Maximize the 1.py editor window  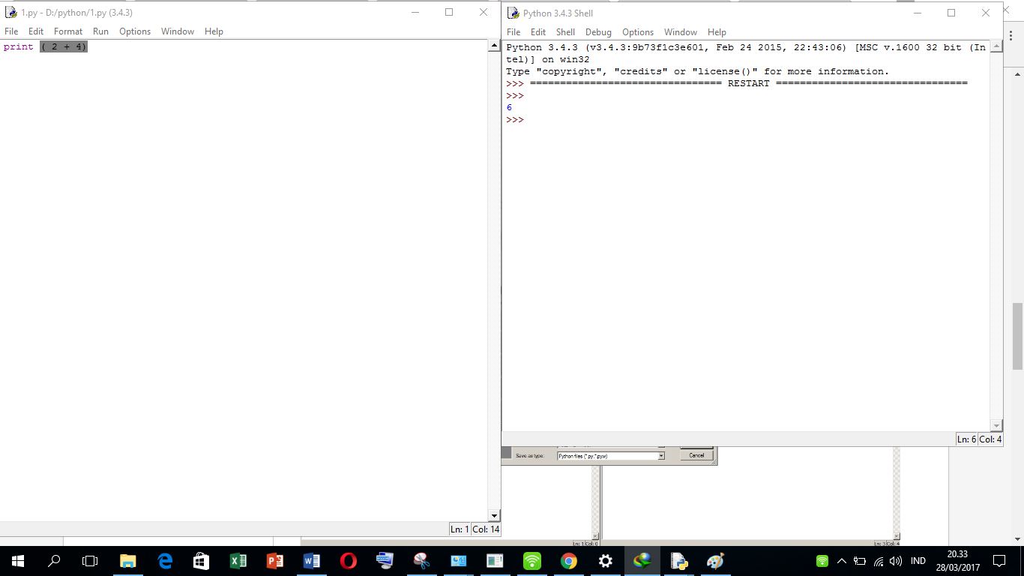pyautogui.click(x=449, y=12)
